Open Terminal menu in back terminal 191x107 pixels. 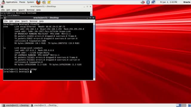[30, 10]
